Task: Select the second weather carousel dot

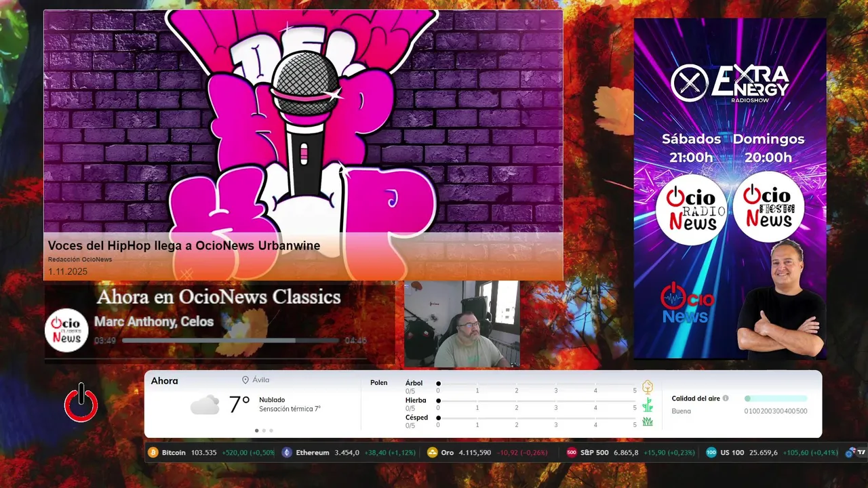Action: coord(264,430)
